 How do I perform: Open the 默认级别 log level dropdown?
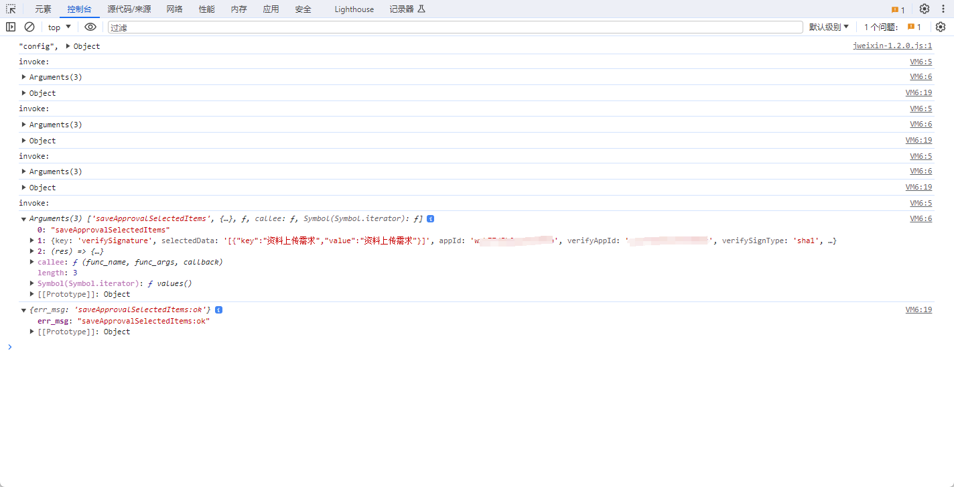tap(829, 27)
